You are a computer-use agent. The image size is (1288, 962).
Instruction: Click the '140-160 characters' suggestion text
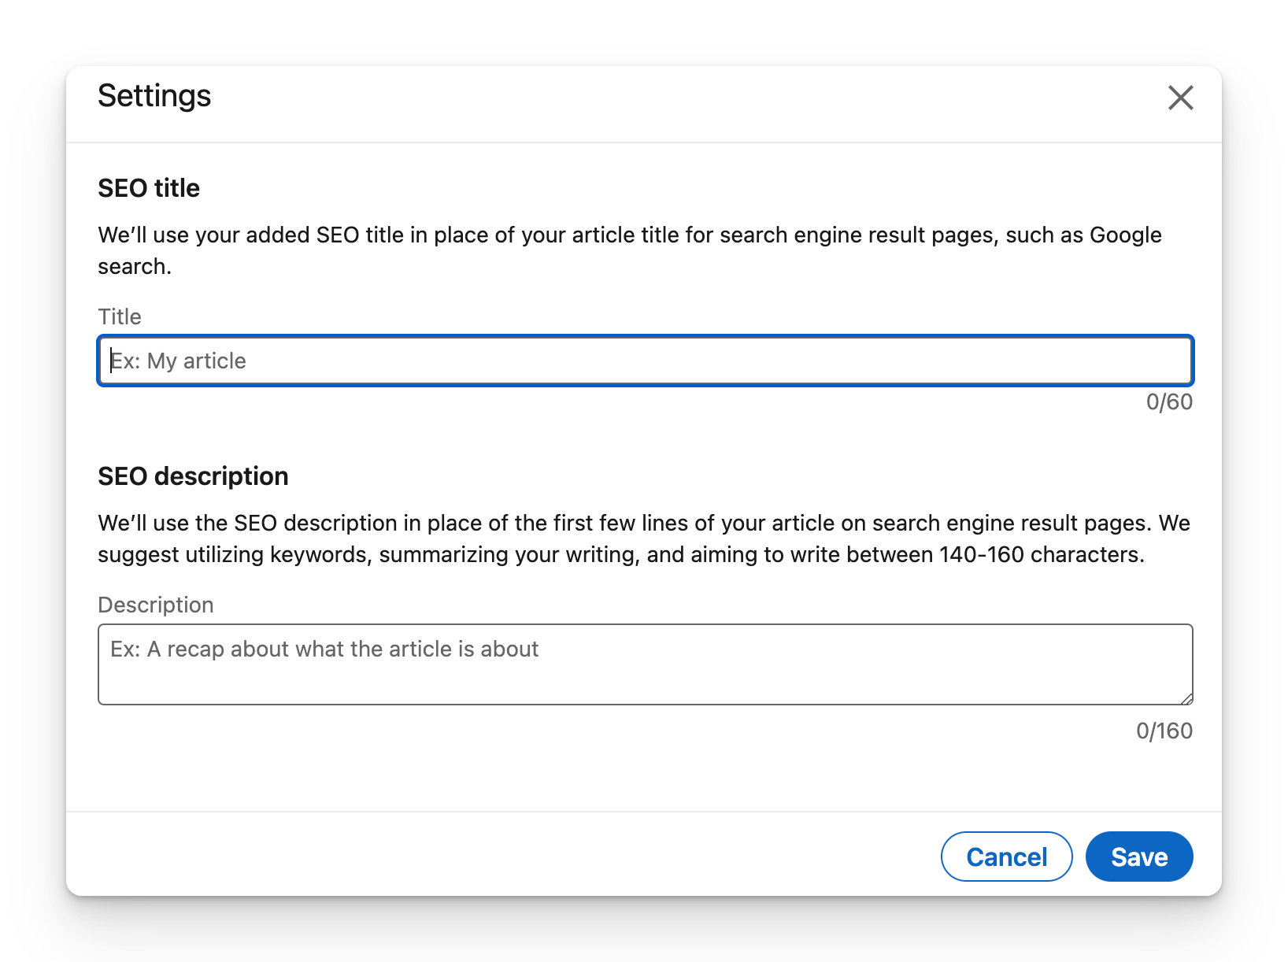[1041, 555]
